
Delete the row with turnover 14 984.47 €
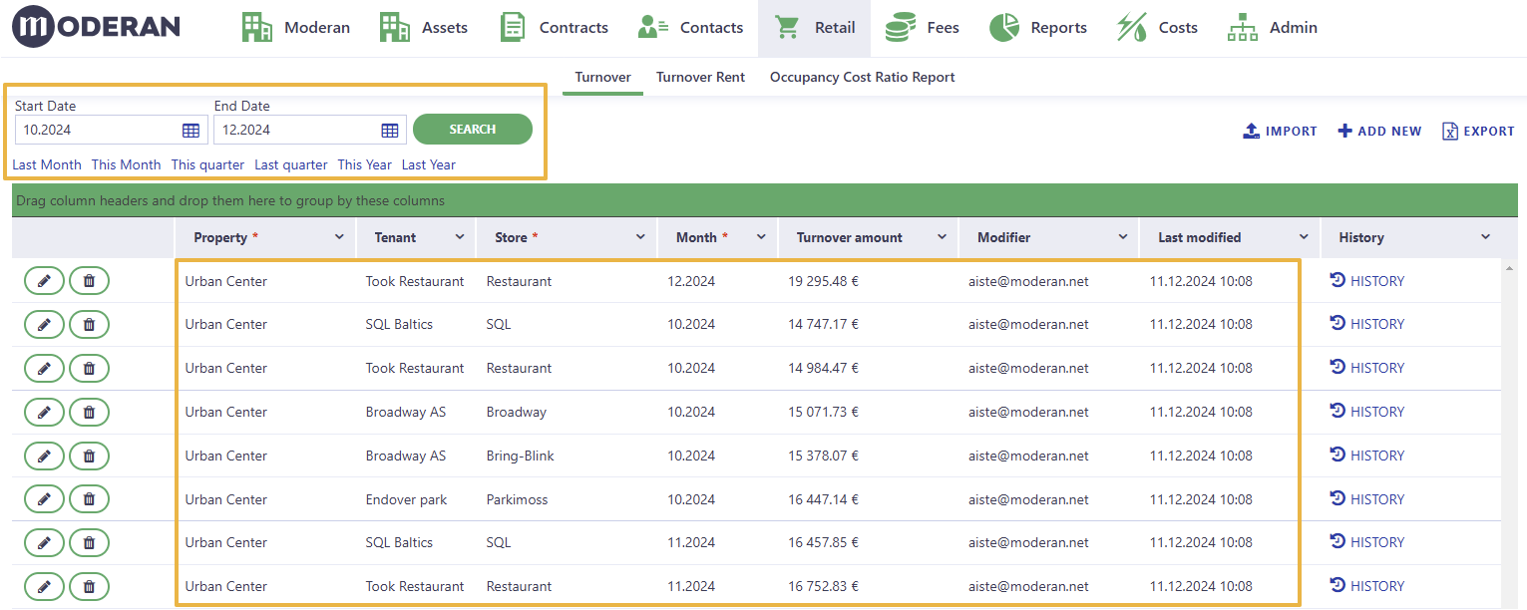pyautogui.click(x=89, y=368)
